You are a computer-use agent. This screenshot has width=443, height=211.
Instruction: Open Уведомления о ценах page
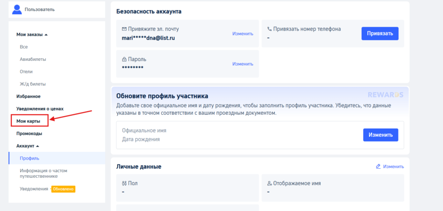40,109
